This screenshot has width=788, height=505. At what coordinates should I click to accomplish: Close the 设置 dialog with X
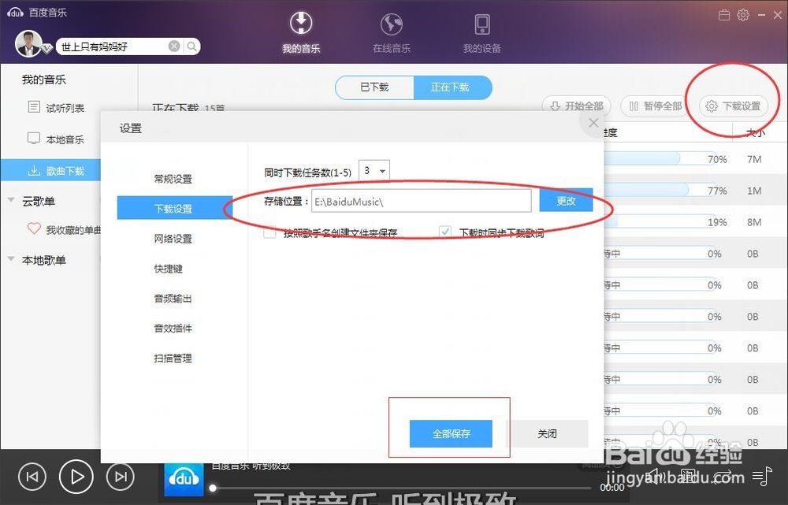(x=593, y=123)
